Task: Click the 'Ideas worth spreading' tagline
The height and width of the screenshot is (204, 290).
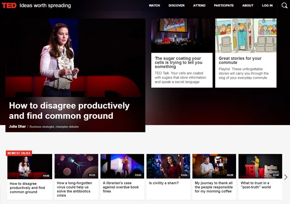Action: click(x=45, y=5)
